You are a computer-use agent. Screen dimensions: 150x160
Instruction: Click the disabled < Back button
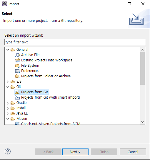coord(48,152)
